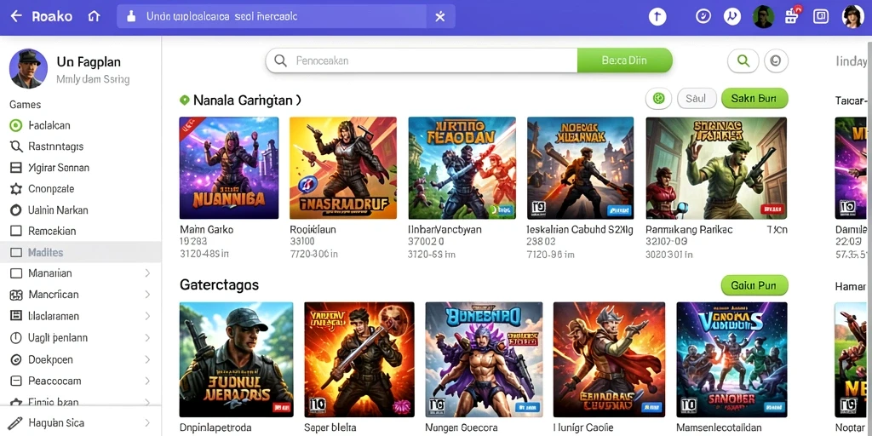
Task: Expand the Mancrican chevron arrow
Action: pos(147,294)
